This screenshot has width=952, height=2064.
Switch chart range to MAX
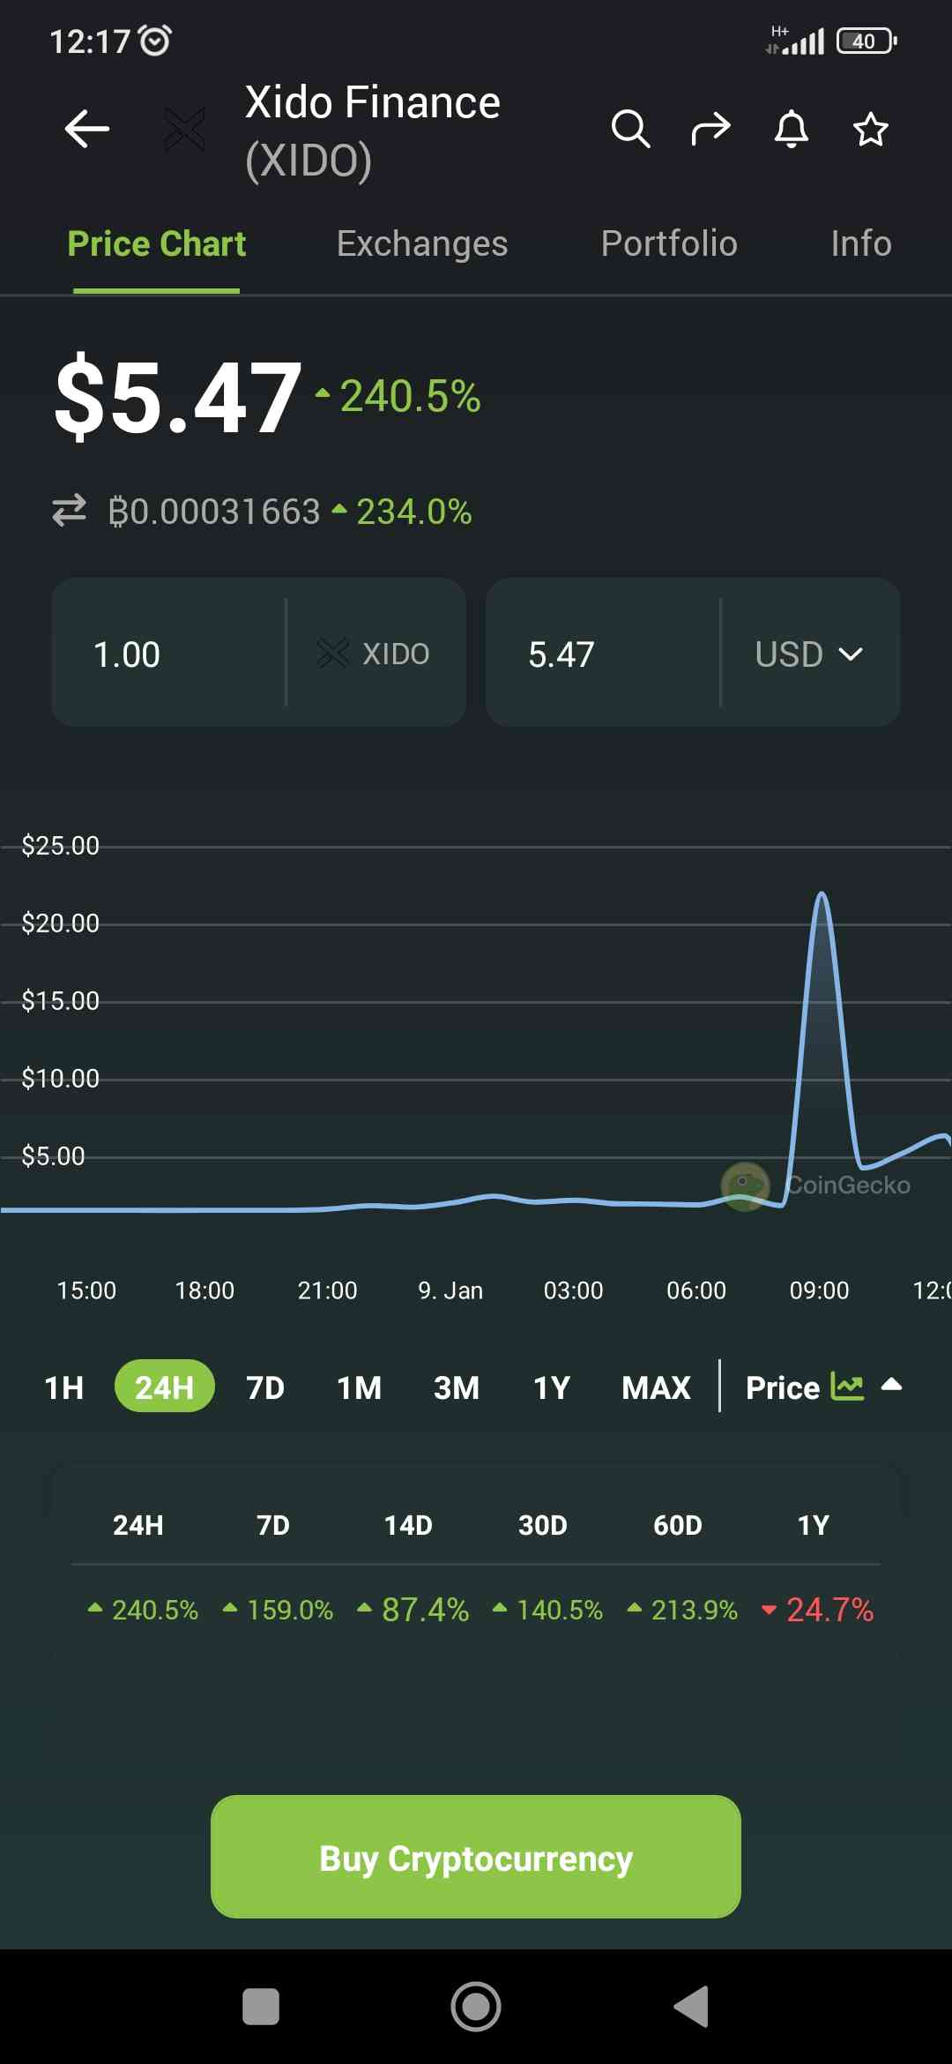pyautogui.click(x=656, y=1387)
